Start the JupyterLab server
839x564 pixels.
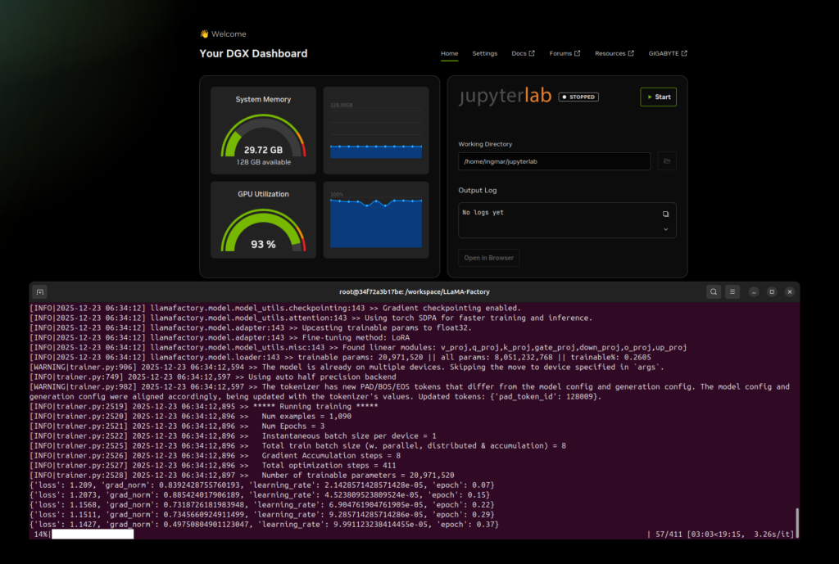(x=658, y=97)
